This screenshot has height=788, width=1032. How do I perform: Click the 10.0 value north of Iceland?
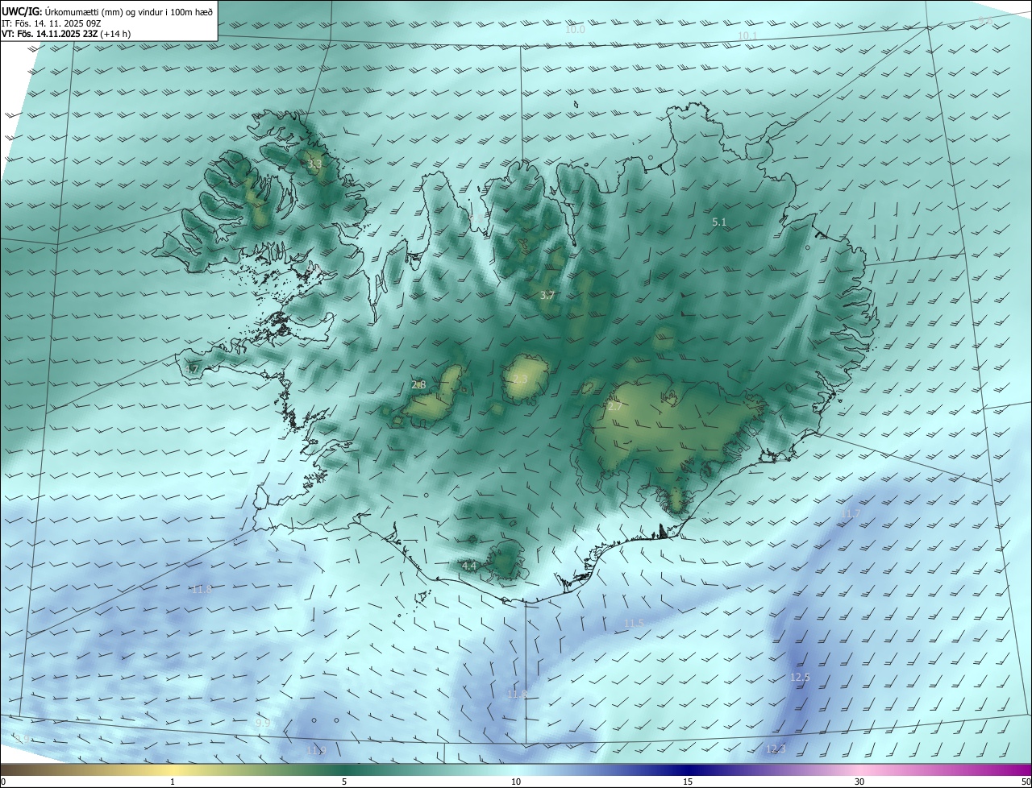coord(575,30)
